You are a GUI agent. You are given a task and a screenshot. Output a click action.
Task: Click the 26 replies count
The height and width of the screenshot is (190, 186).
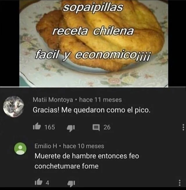107,127
